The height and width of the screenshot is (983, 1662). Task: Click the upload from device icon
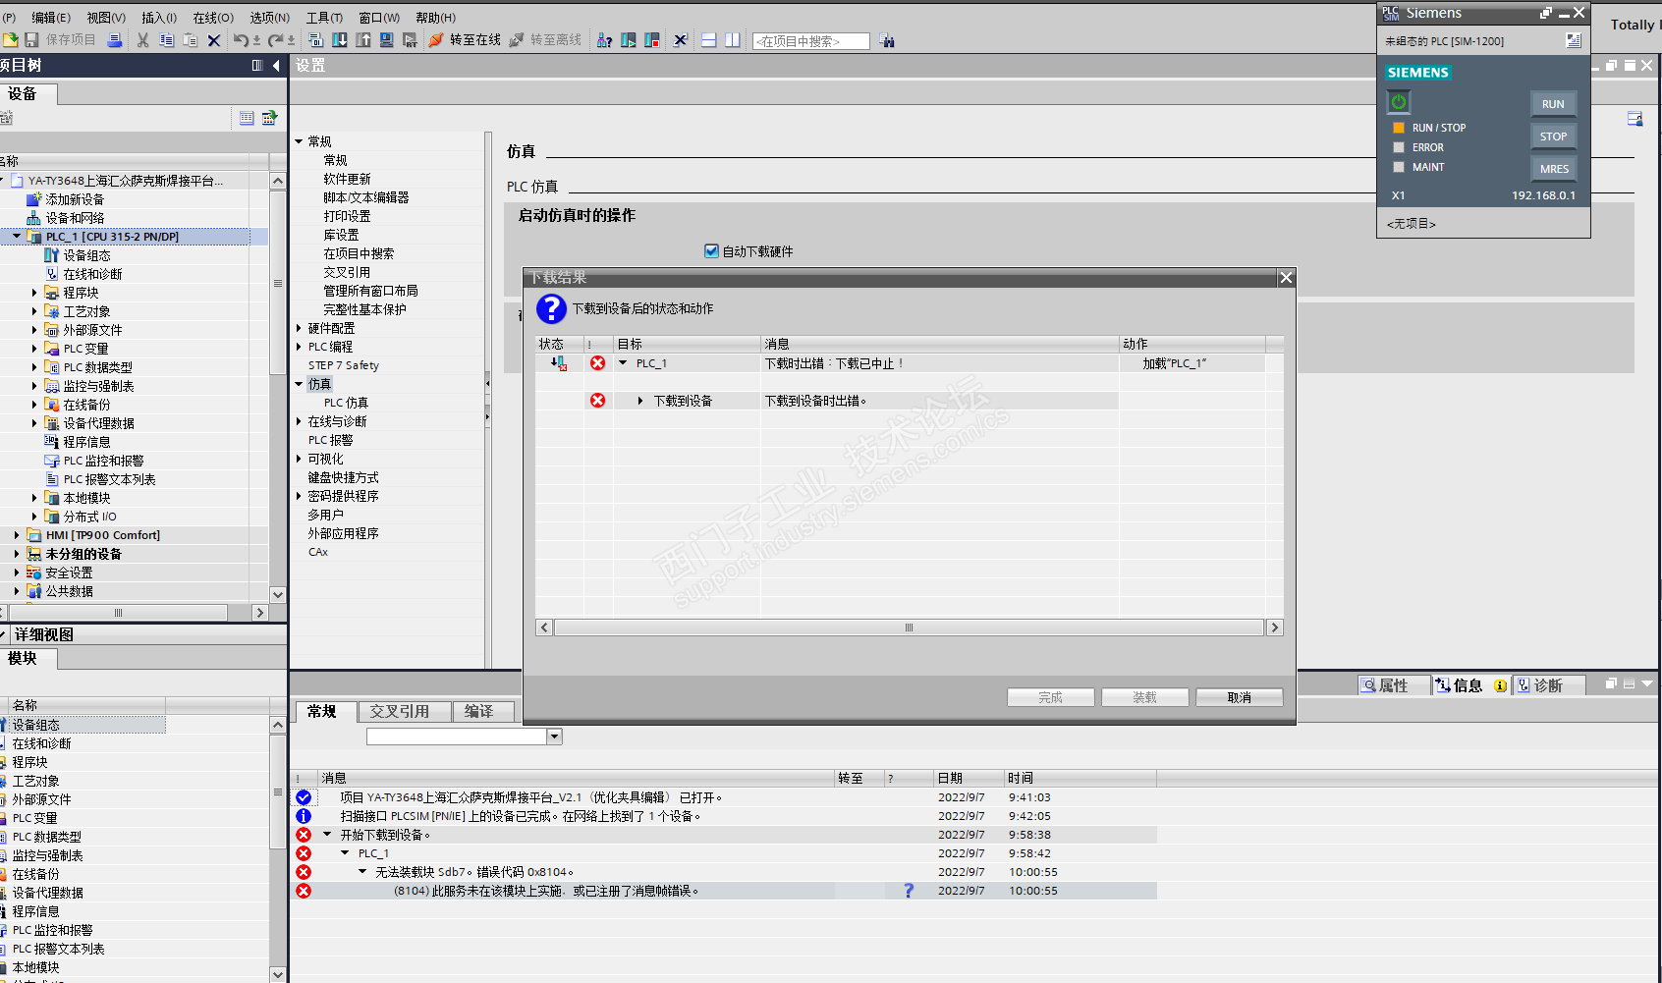[362, 40]
